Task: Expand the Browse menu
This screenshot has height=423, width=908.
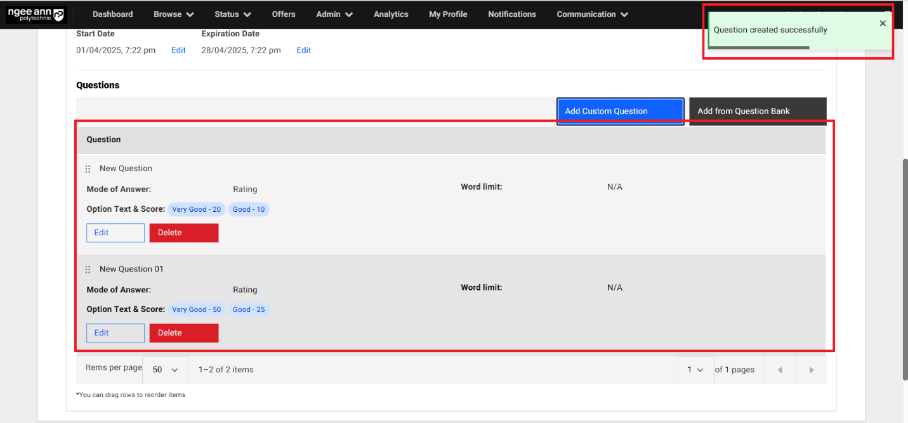Action: coord(173,14)
